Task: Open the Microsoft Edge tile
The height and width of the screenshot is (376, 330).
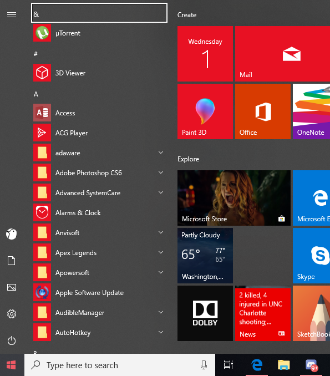Action: click(311, 198)
